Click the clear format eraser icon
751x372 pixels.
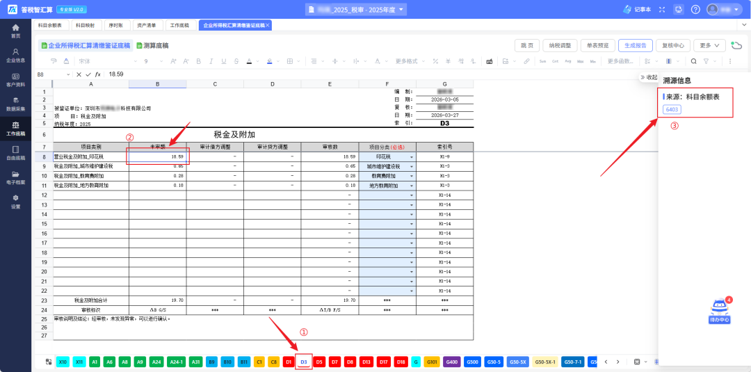coord(66,61)
